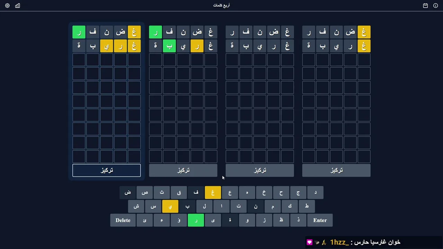Image resolution: width=443 pixels, height=249 pixels.
Task: Tap the ك keyboard key
Action: [290, 206]
